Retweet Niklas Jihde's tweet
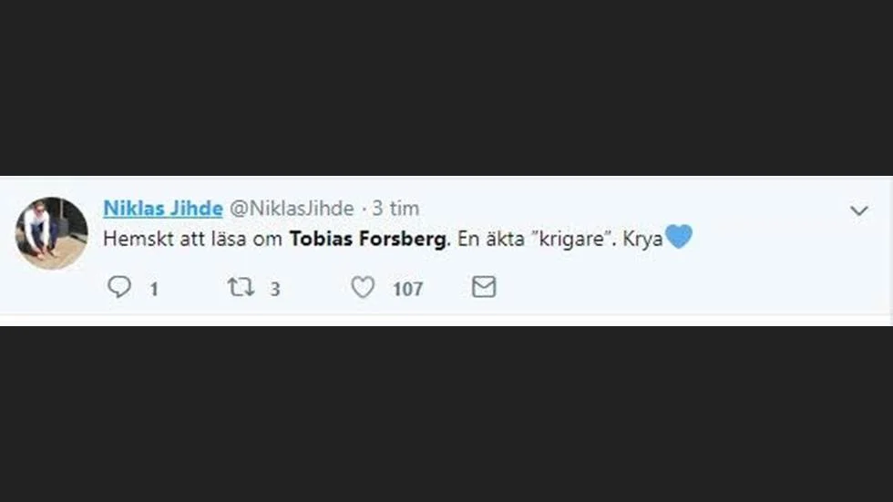Screen dimensions: 893x502 pyautogui.click(x=241, y=287)
